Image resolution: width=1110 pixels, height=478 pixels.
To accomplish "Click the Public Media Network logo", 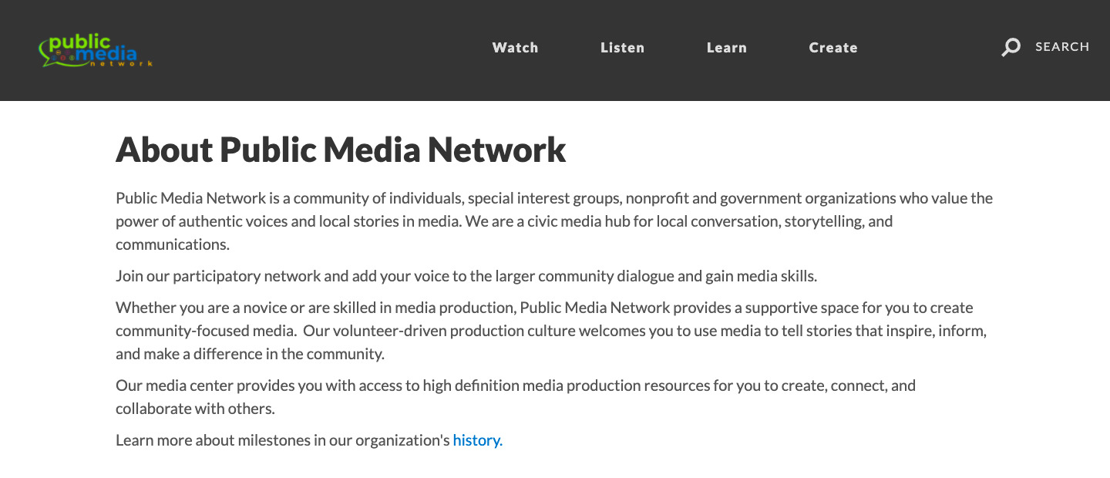I will tap(96, 51).
